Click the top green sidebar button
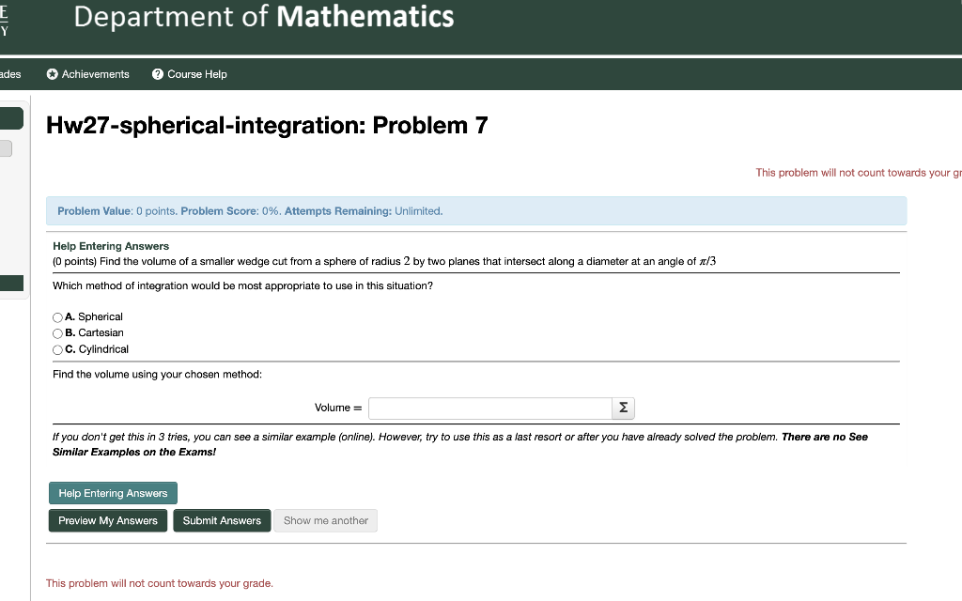Screen dimensions: 962x601 coord(11,117)
